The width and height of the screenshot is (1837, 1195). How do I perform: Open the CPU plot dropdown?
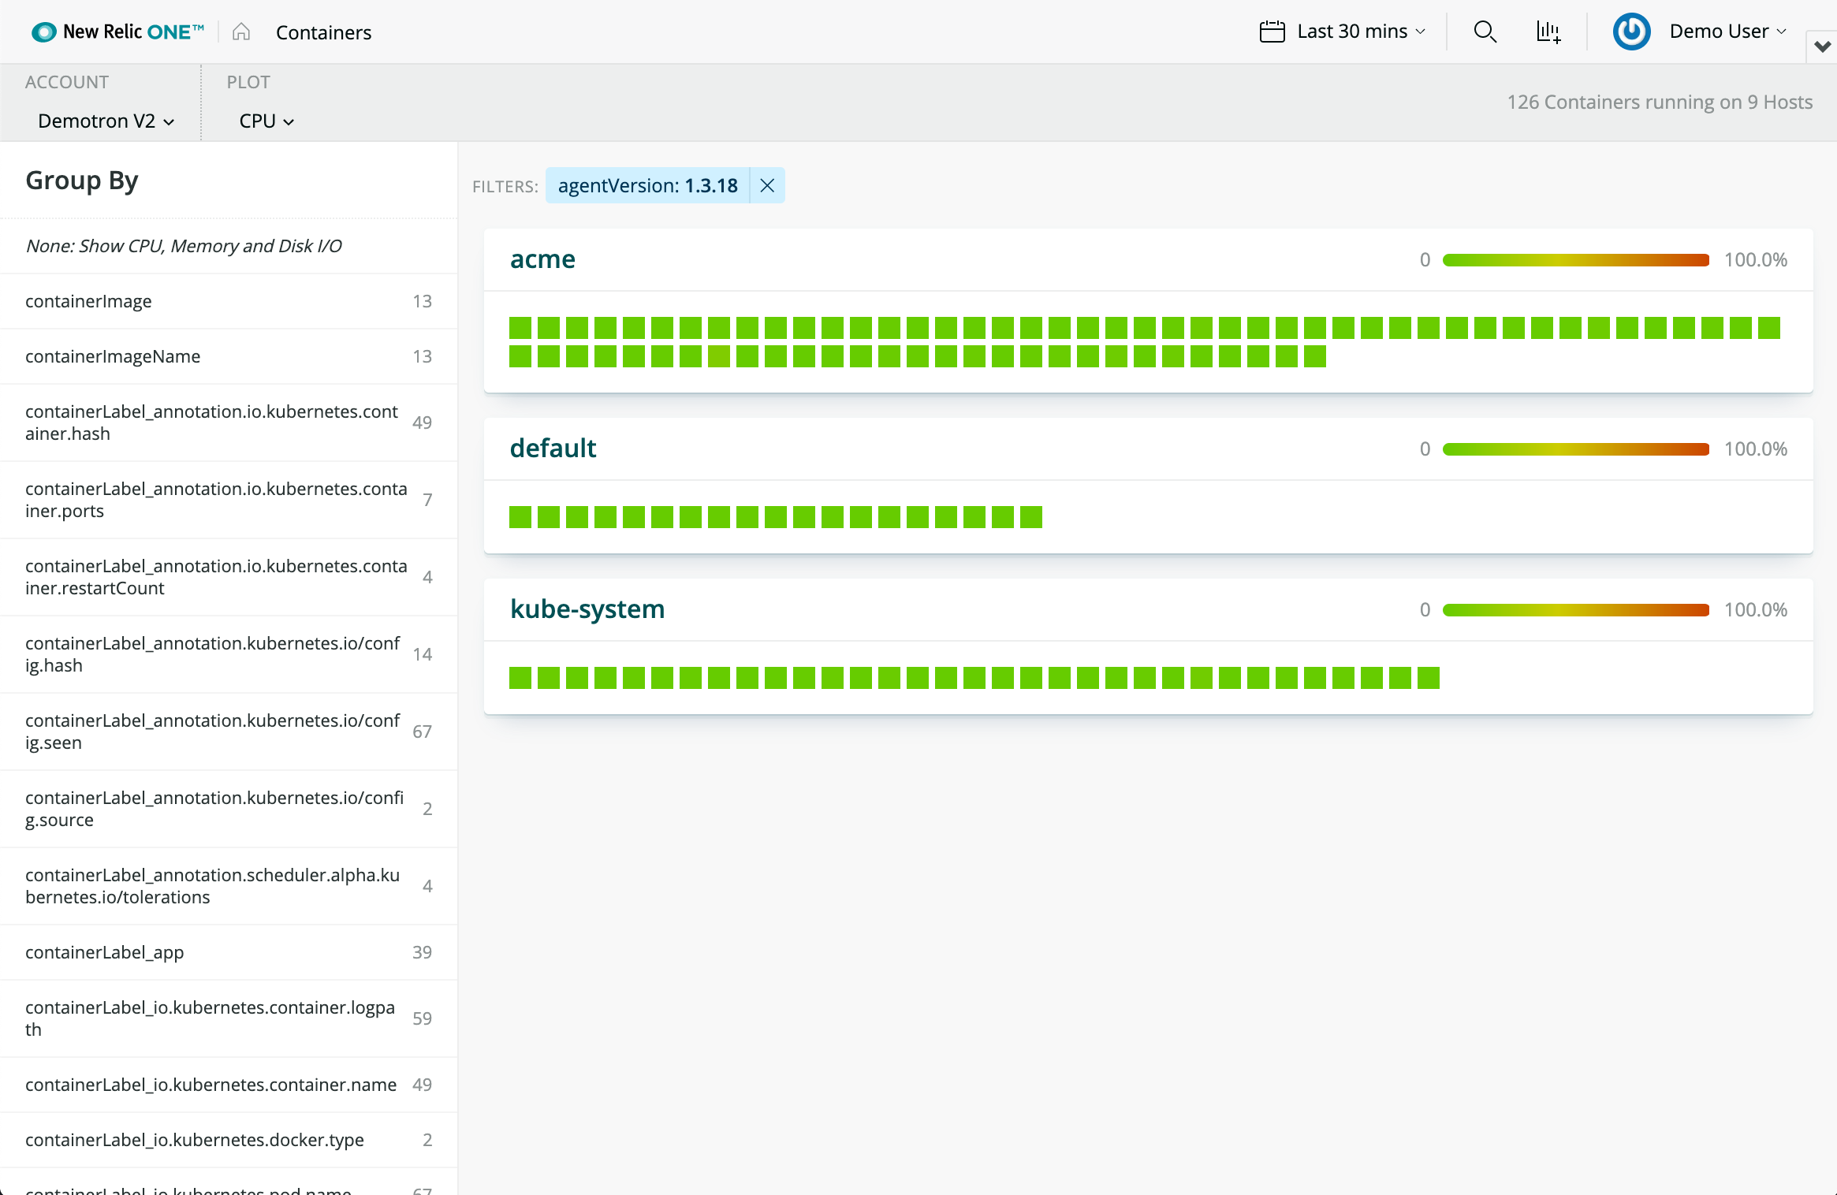(x=266, y=121)
